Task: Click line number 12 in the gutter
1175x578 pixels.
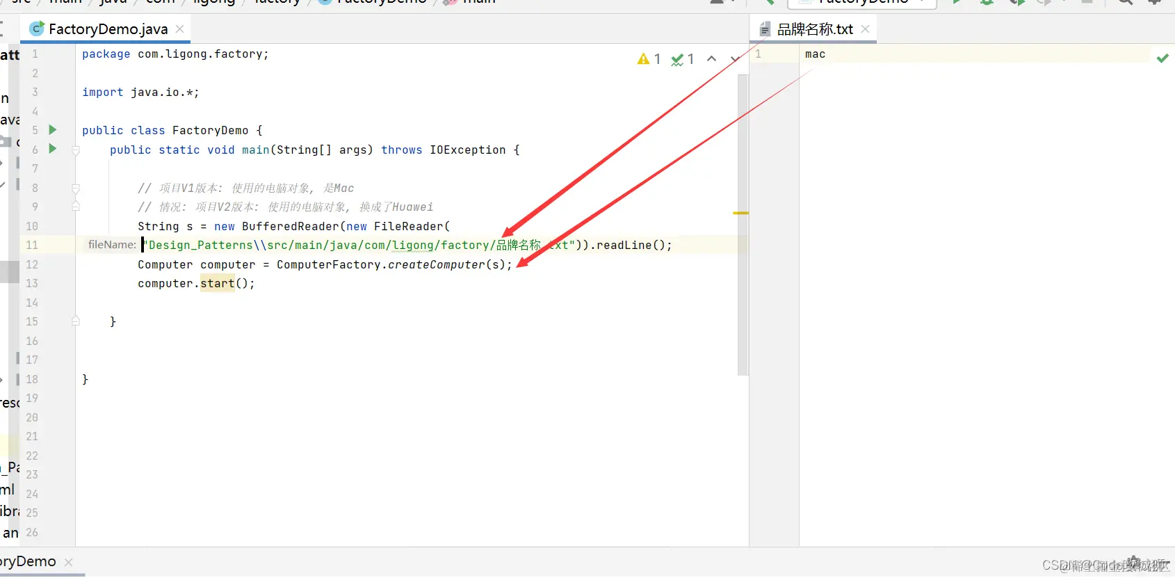Action: coord(32,264)
